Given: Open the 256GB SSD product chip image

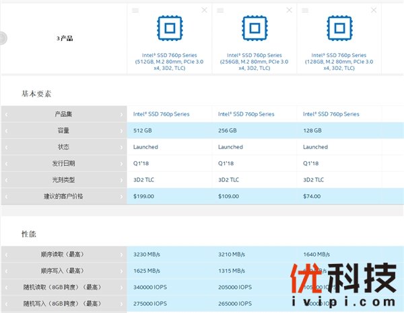Looking at the screenshot, I should (255, 28).
